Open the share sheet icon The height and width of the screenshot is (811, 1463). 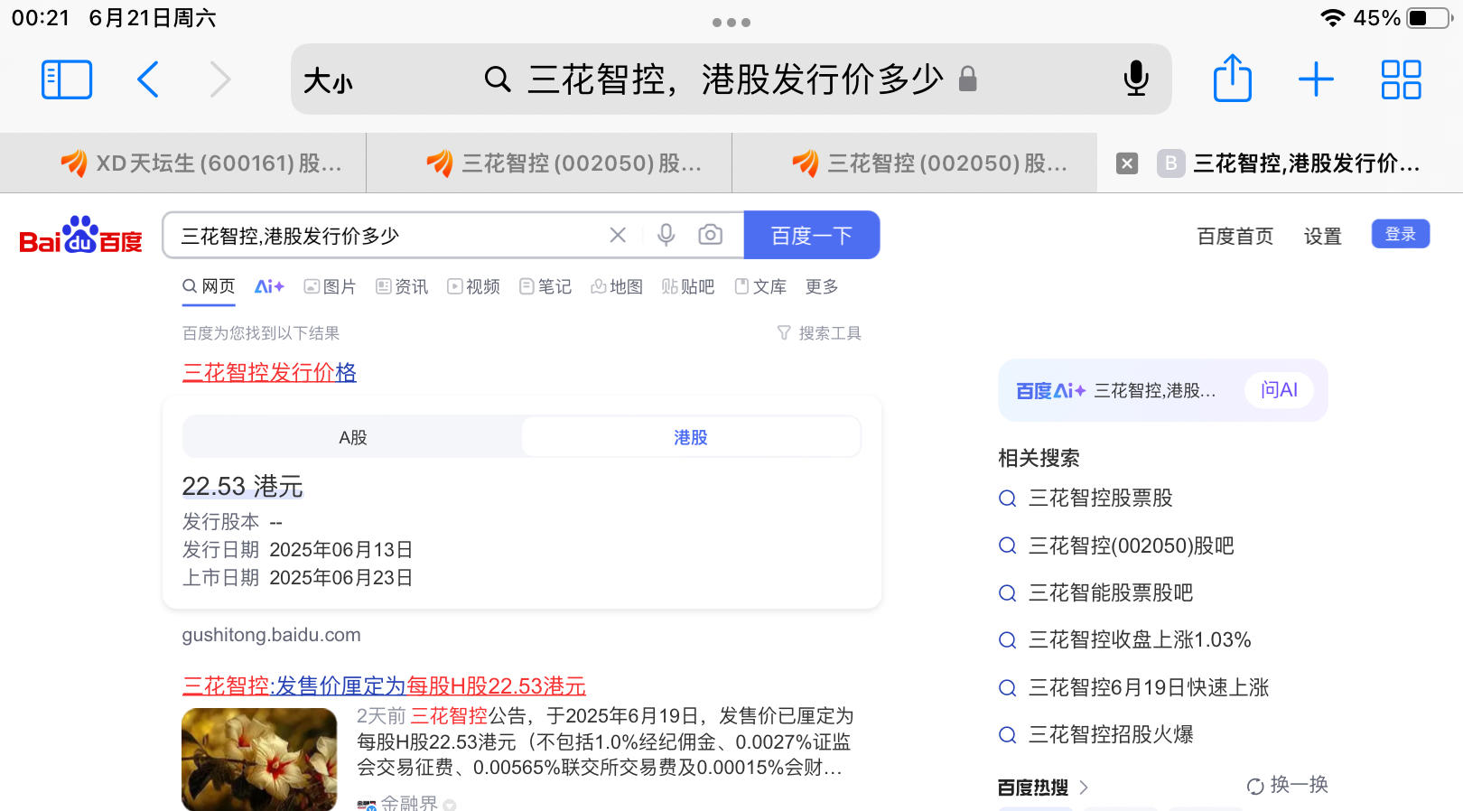coord(1232,78)
